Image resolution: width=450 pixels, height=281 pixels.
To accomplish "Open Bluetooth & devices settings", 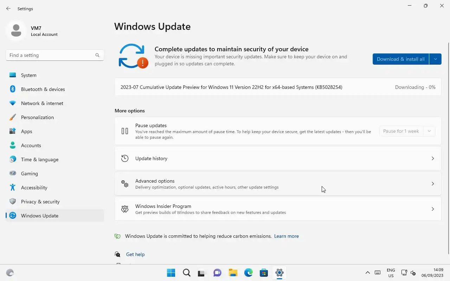I will click(55, 89).
